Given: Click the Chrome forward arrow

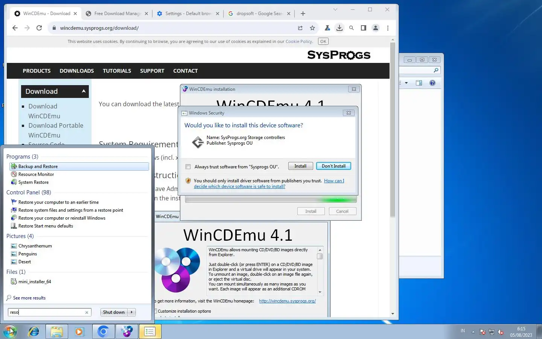Looking at the screenshot, I should click(27, 28).
